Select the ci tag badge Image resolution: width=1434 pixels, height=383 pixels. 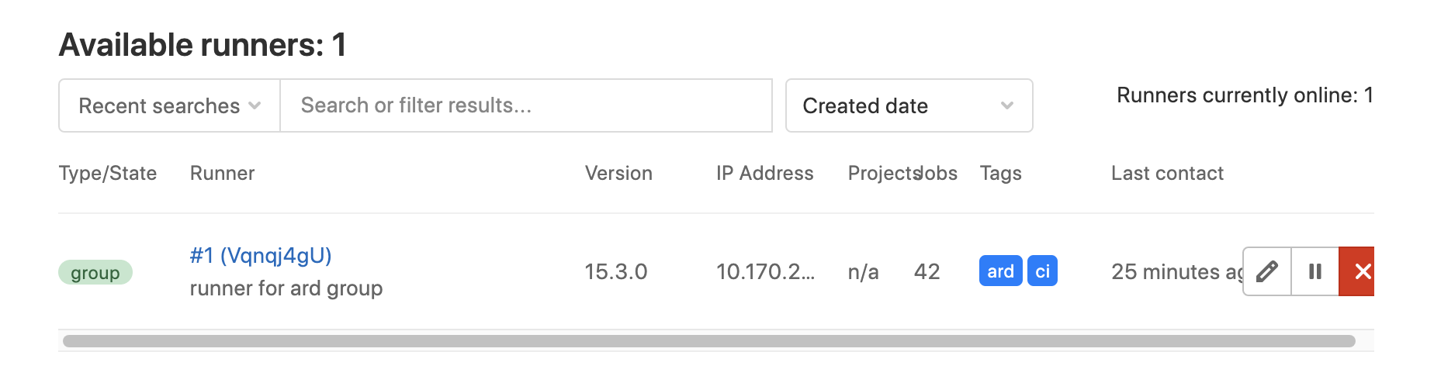point(1043,271)
